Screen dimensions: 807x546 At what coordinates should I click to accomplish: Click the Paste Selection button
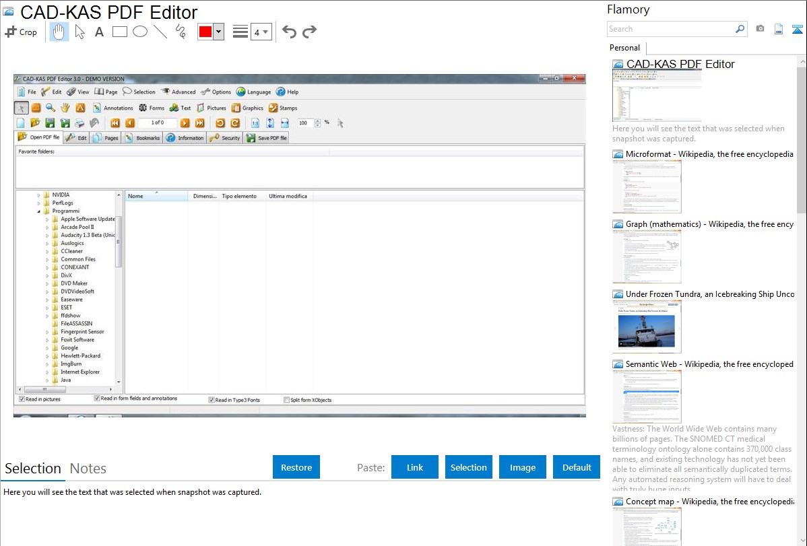[468, 467]
